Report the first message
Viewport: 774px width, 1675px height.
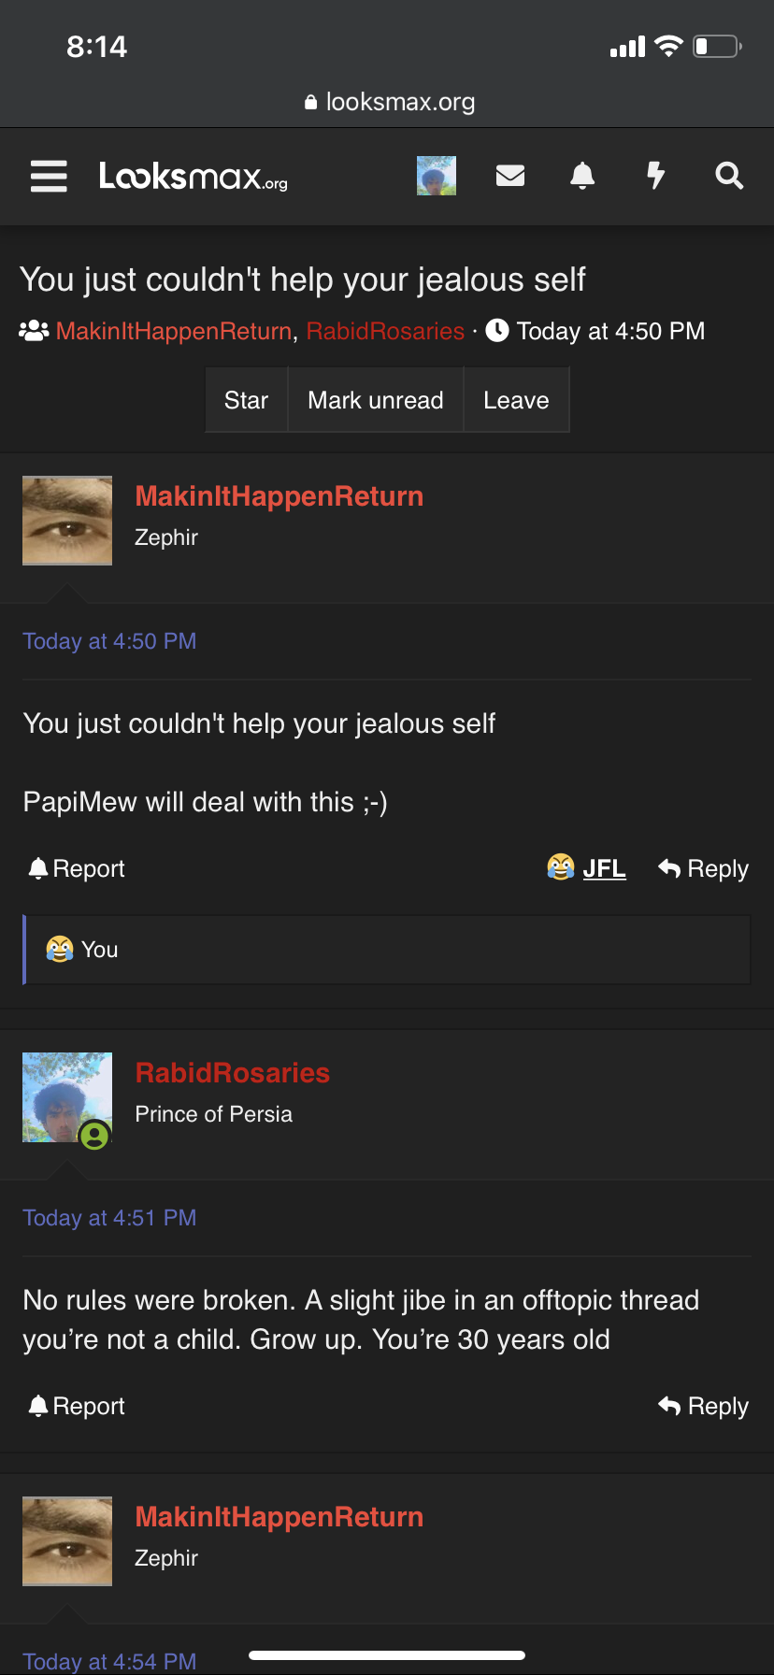coord(77,868)
